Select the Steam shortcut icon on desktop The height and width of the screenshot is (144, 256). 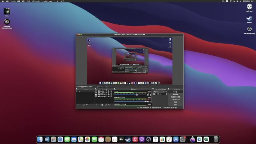click(249, 18)
